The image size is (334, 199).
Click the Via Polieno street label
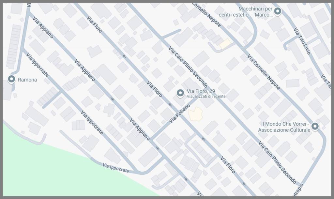(x=179, y=114)
